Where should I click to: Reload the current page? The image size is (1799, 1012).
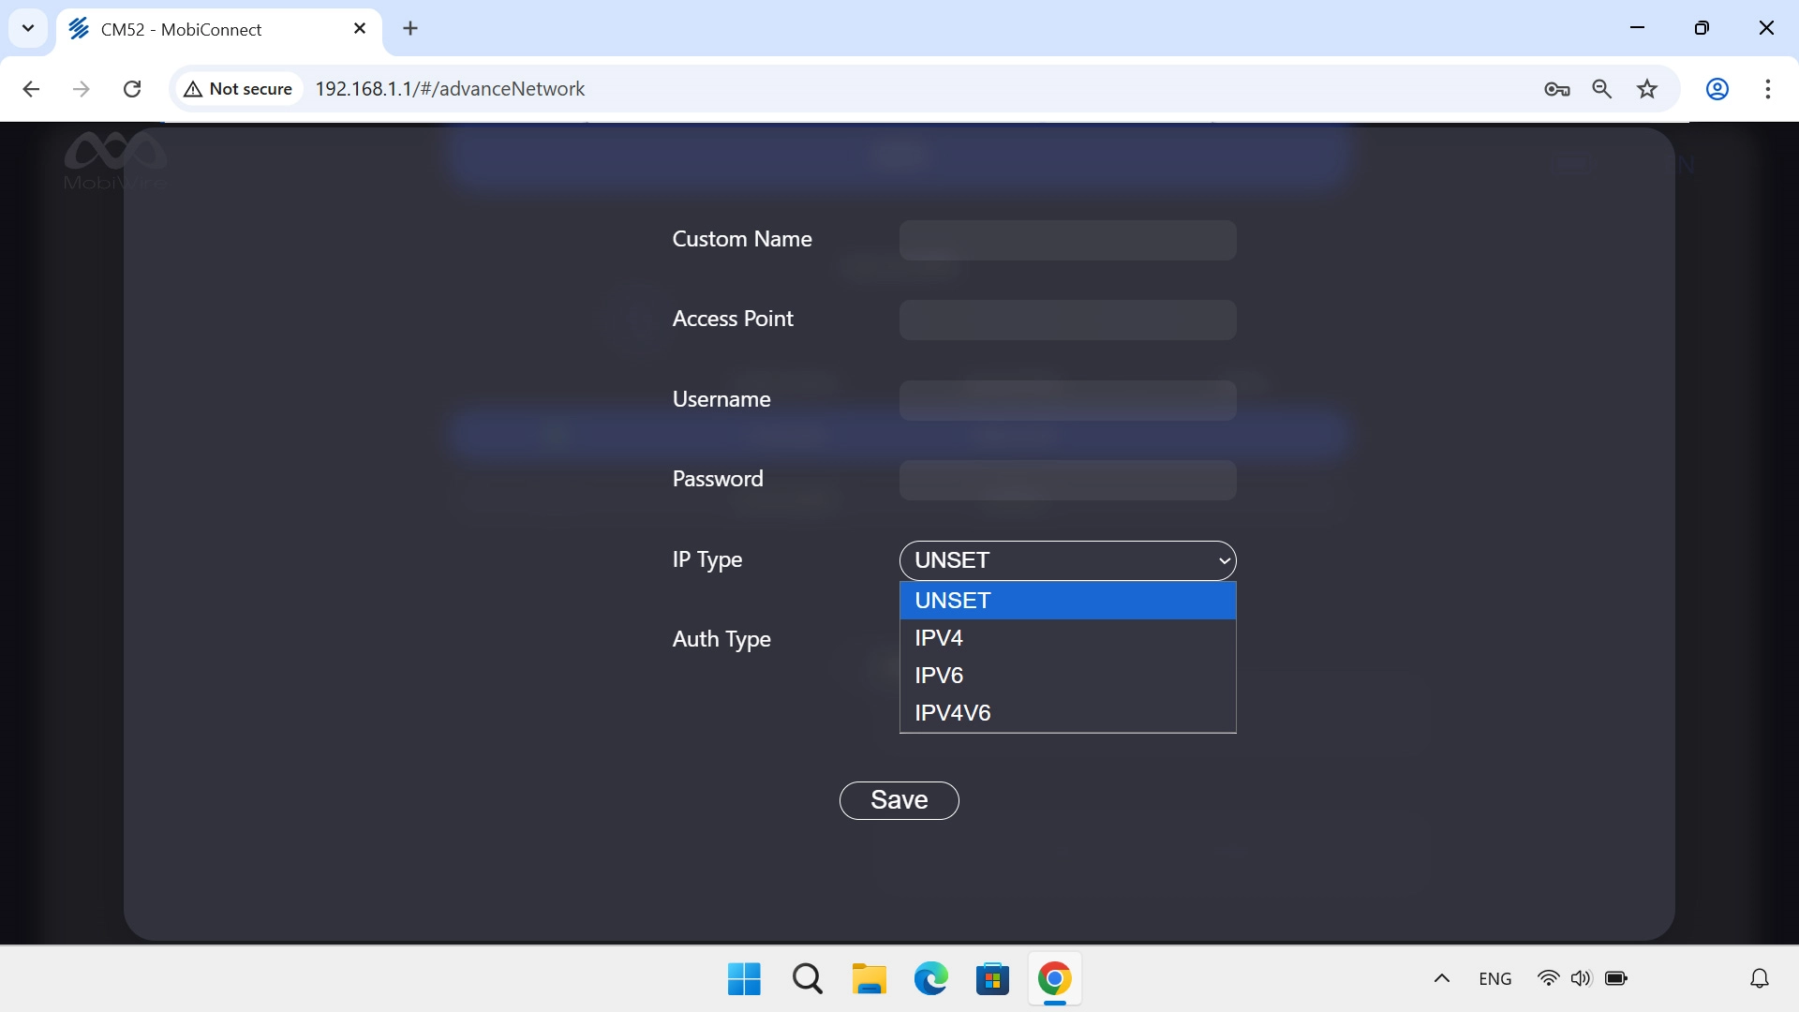click(132, 89)
